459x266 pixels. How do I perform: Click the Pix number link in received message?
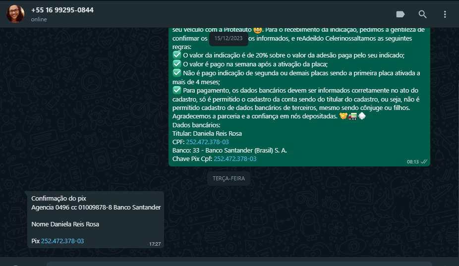(x=62, y=241)
